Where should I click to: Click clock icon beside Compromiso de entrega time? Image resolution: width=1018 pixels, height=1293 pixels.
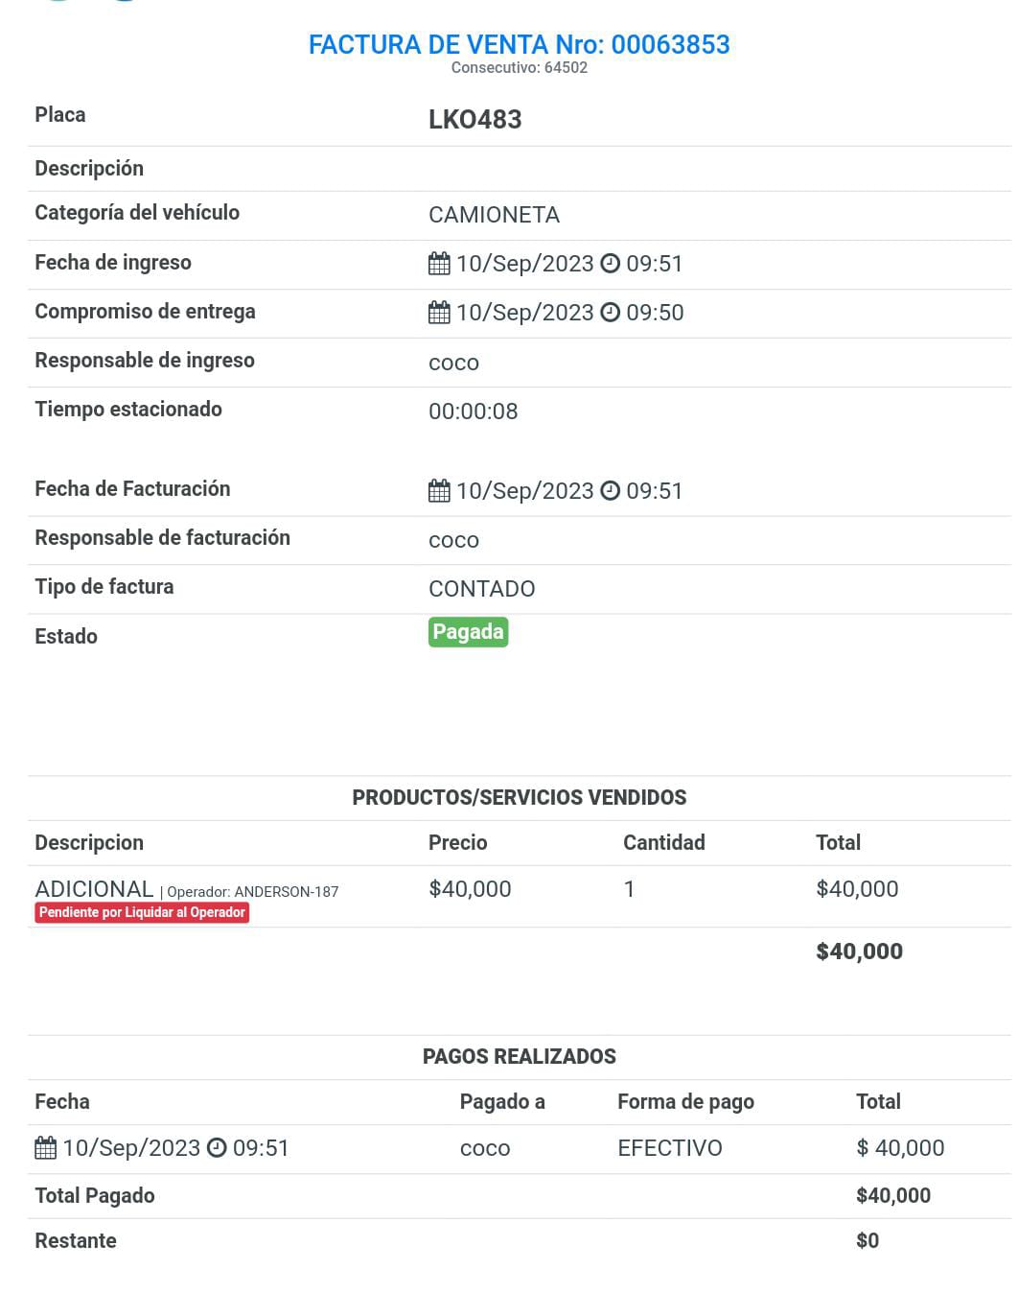coord(610,313)
